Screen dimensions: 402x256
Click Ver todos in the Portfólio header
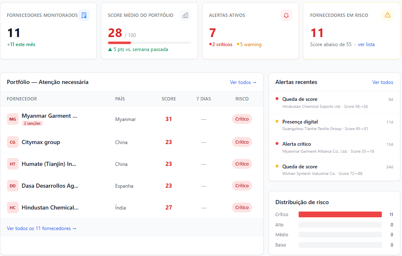(x=243, y=82)
